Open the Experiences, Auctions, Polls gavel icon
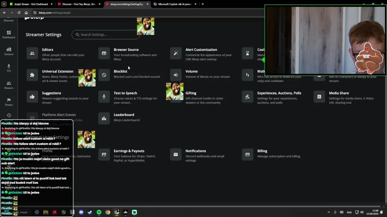This screenshot has height=217, width=387. [x=247, y=97]
